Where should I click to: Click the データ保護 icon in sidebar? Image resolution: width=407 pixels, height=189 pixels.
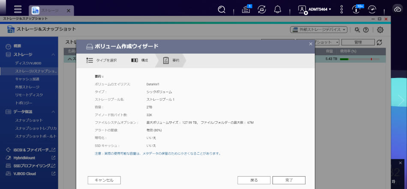pyautogui.click(x=8, y=112)
